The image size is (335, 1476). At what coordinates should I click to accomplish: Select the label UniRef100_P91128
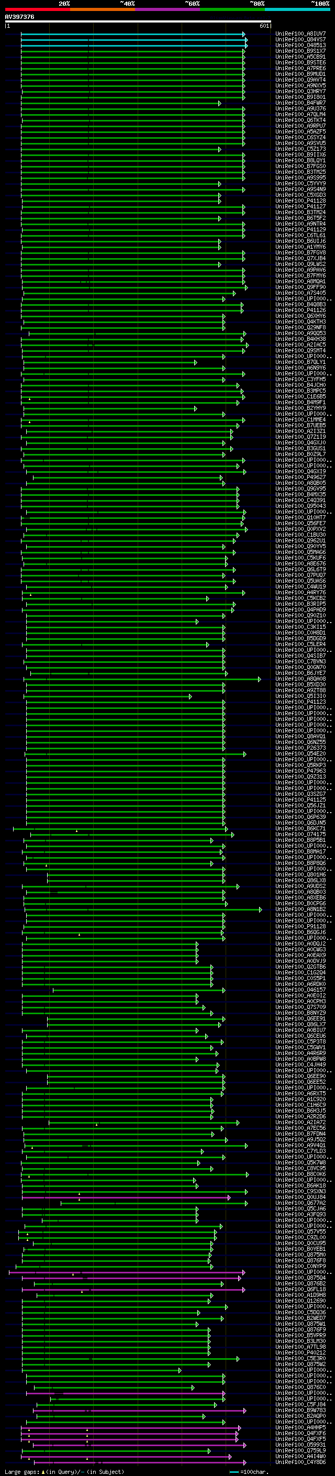(x=300, y=926)
